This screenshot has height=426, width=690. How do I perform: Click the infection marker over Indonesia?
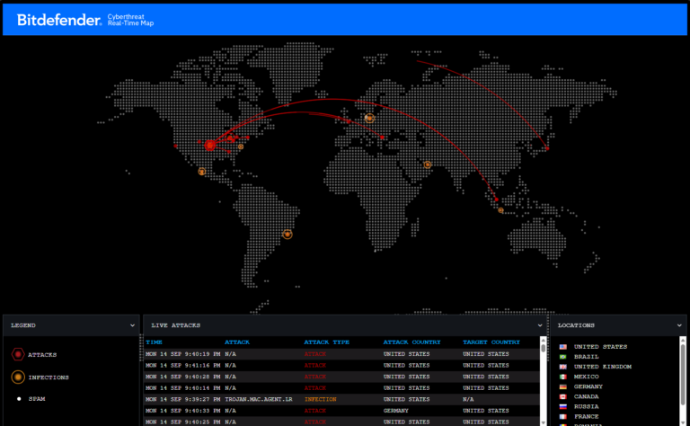pyautogui.click(x=500, y=210)
